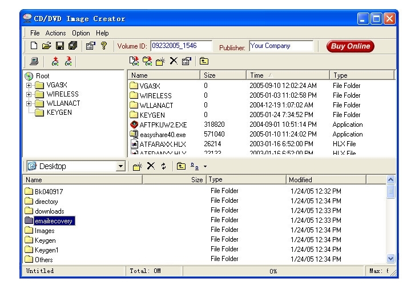
Task: Click Delete X icon in Desktop browser toolbar
Action: click(x=151, y=166)
